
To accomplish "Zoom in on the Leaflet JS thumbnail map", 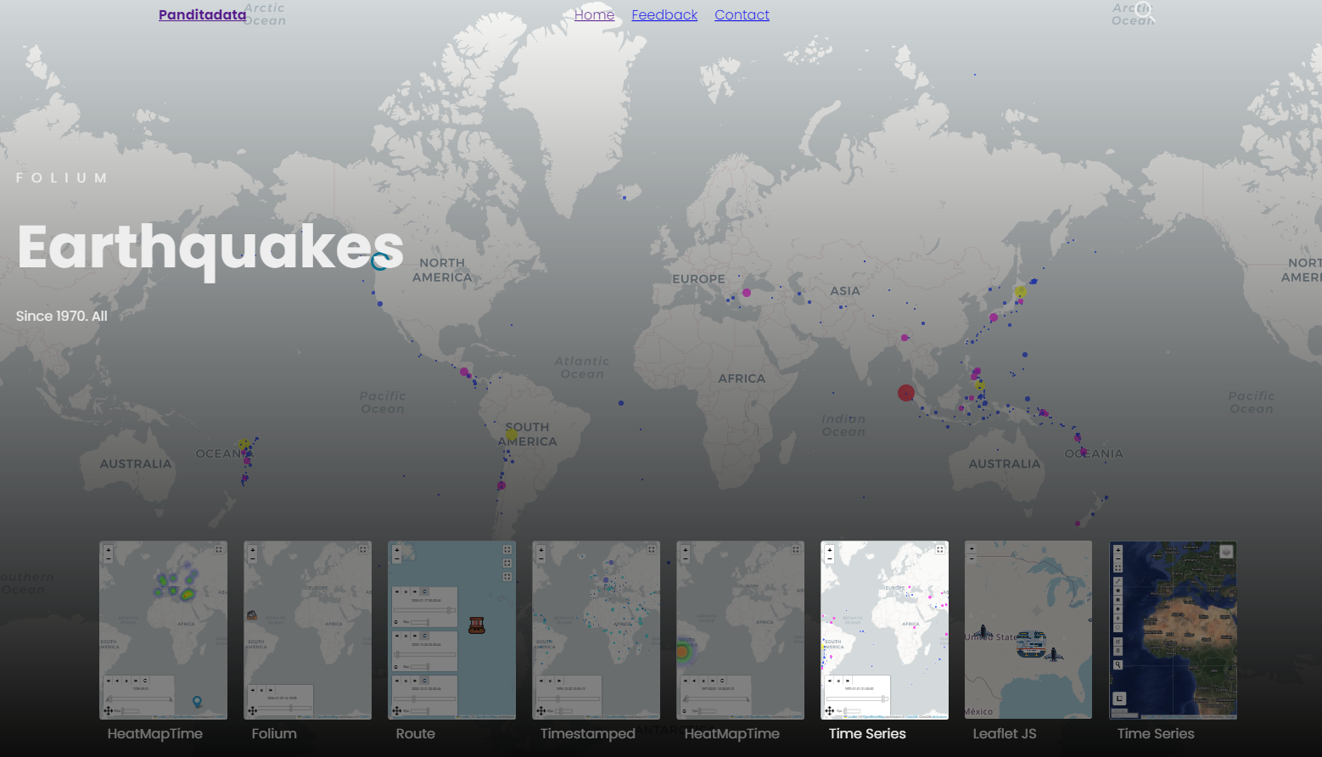I will click(x=972, y=549).
